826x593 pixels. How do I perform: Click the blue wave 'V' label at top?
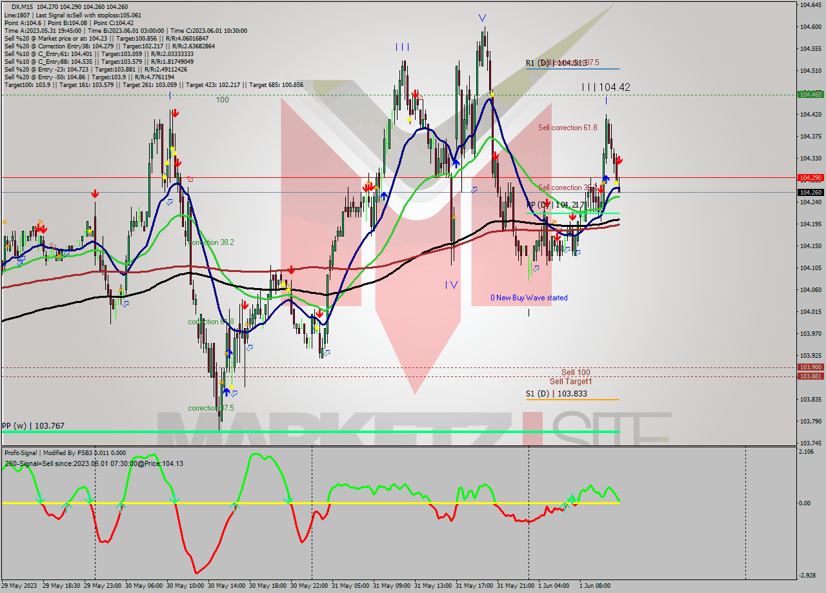pyautogui.click(x=483, y=18)
